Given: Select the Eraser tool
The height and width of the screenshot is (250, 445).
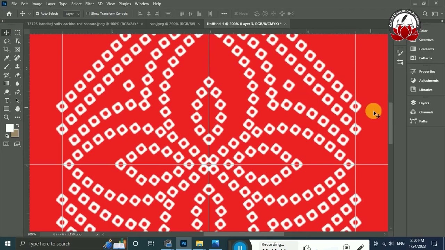Looking at the screenshot, I should click(x=17, y=75).
